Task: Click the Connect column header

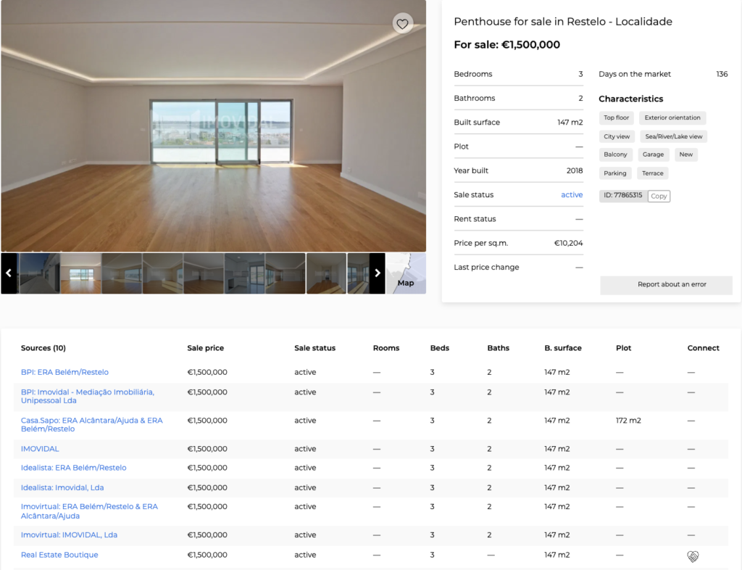Action: coord(703,348)
